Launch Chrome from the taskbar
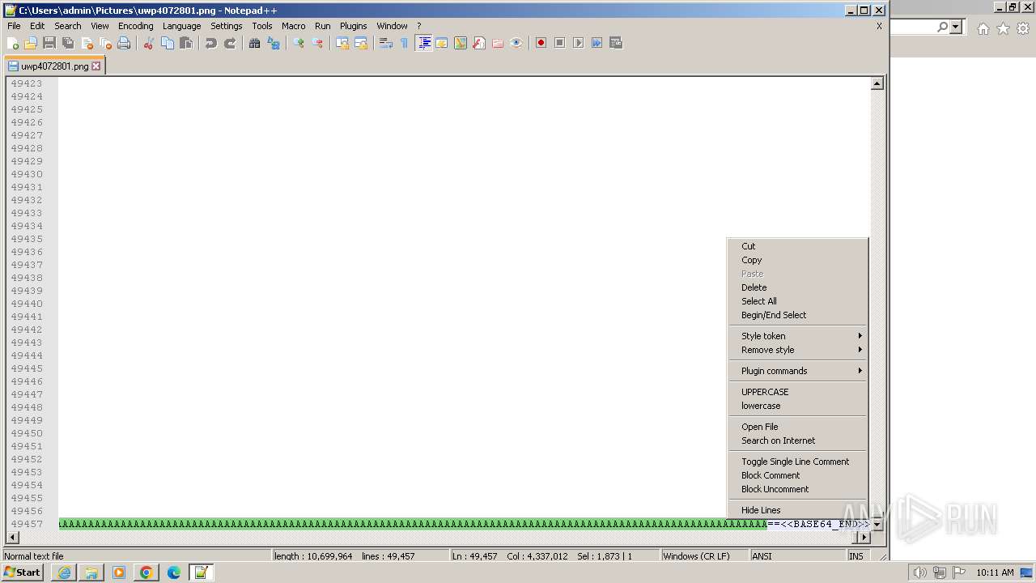The image size is (1036, 583). point(146,572)
